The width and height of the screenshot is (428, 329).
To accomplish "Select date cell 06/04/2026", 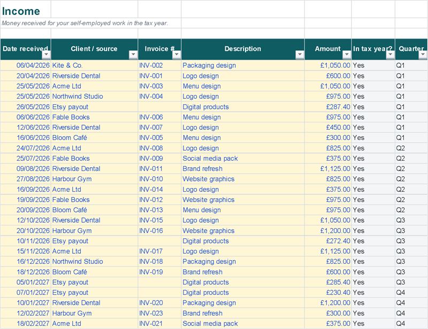I will coord(26,65).
